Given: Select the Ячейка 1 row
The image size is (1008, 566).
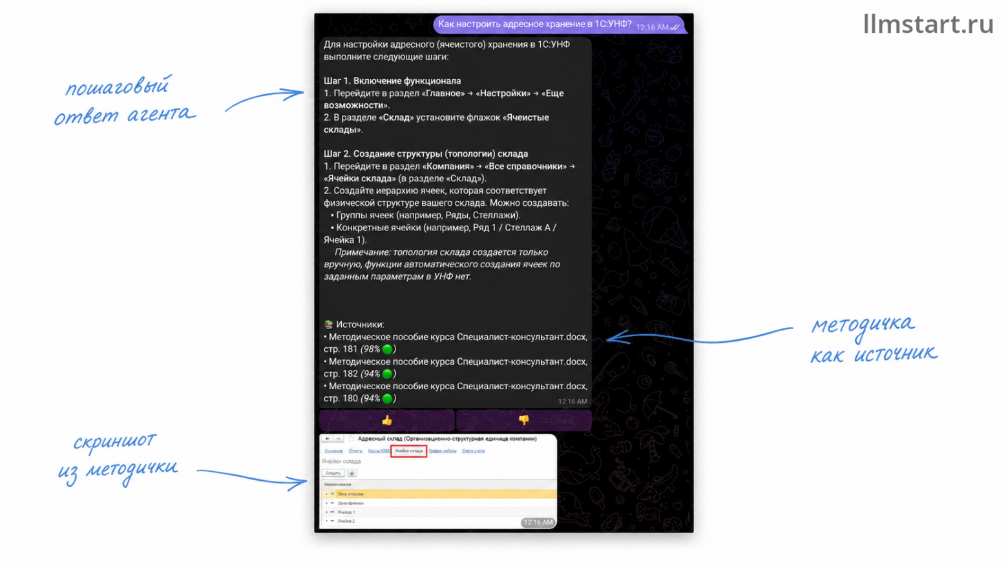Looking at the screenshot, I should click(x=439, y=512).
